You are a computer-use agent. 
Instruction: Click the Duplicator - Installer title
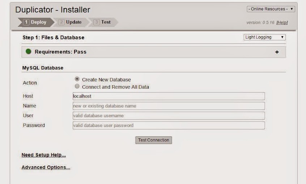(53, 10)
